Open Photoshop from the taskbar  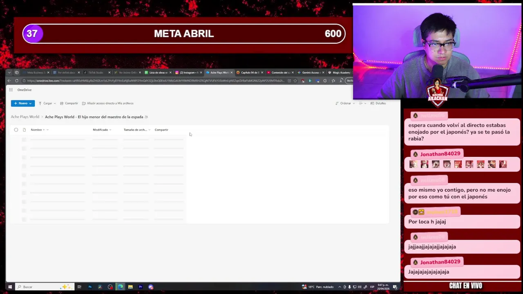point(90,287)
